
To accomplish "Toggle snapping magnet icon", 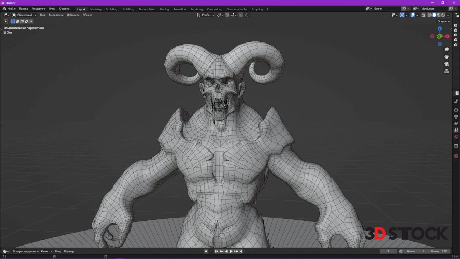I will tap(227, 15).
